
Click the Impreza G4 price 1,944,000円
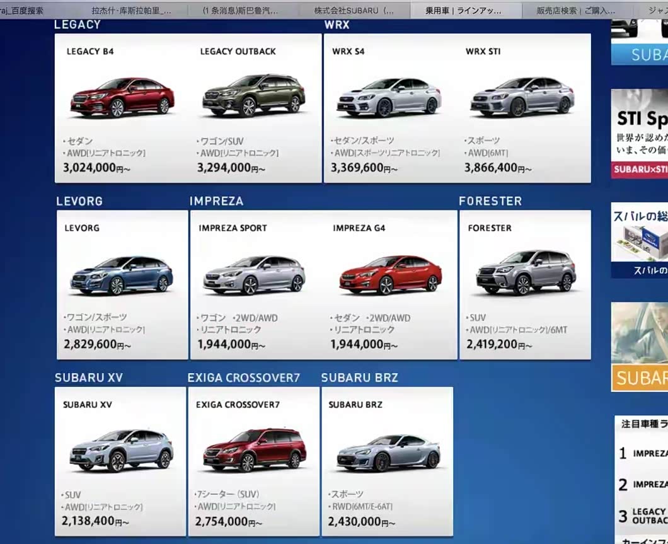364,344
